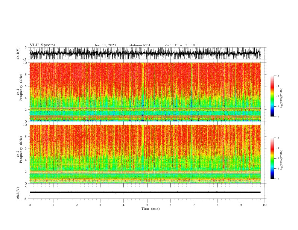Click the ch.2 color scale bar
This screenshot has height=230, width=298.
(x=272, y=158)
